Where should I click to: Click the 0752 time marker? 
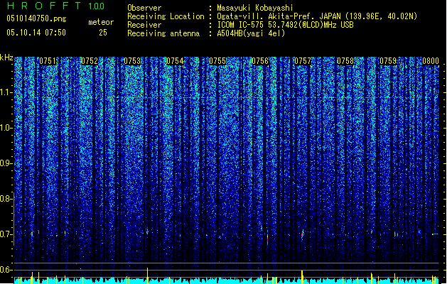point(90,61)
